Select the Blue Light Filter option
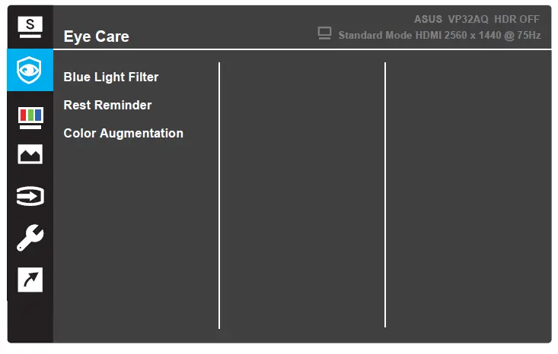The width and height of the screenshot is (558, 354). pos(111,77)
